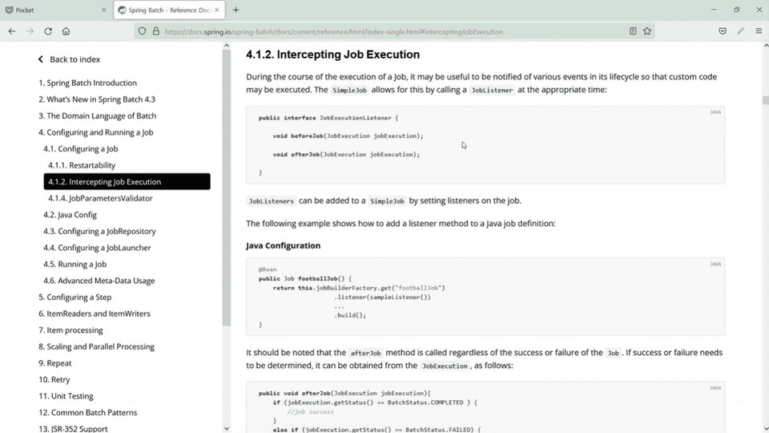Click the 4.1.2. Intercepting Job Execution heading
769x433 pixels.
(333, 55)
